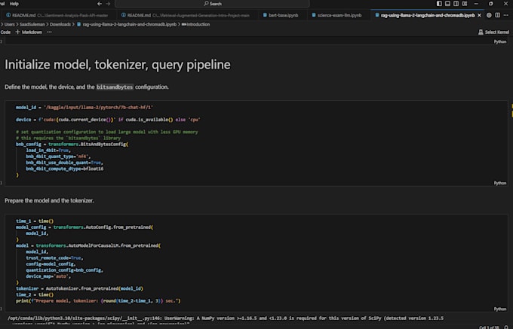Click Python language label of model loading cell

point(499,309)
